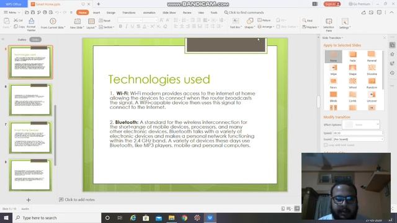Select the Wheel transition effect
This screenshot has width=397, height=223.
352,83
